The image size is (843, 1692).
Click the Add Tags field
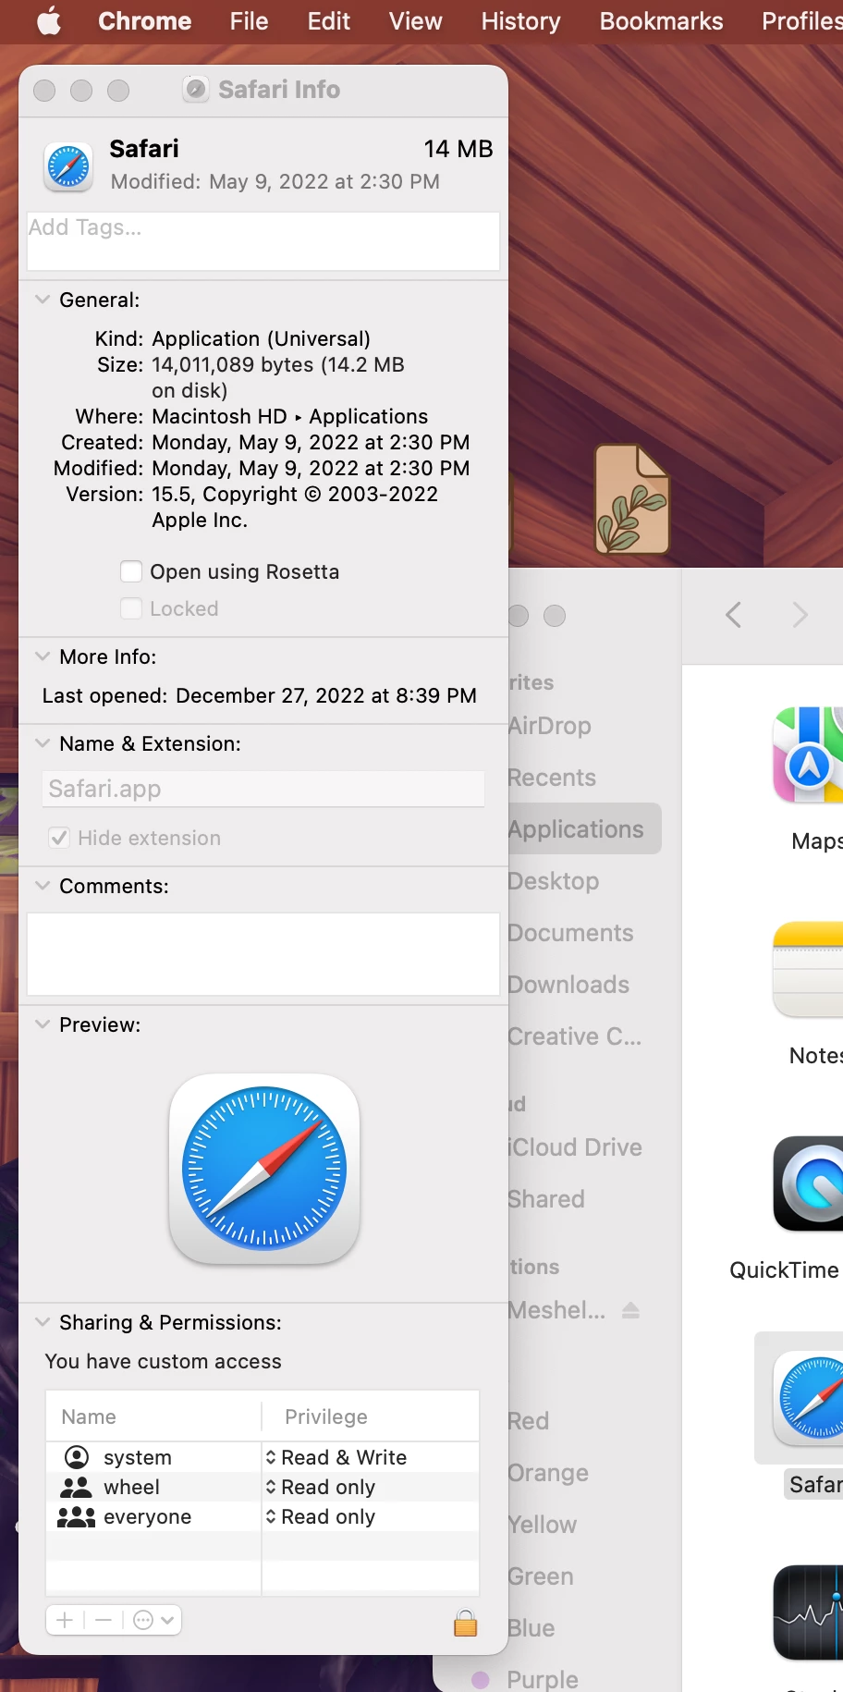(x=263, y=241)
